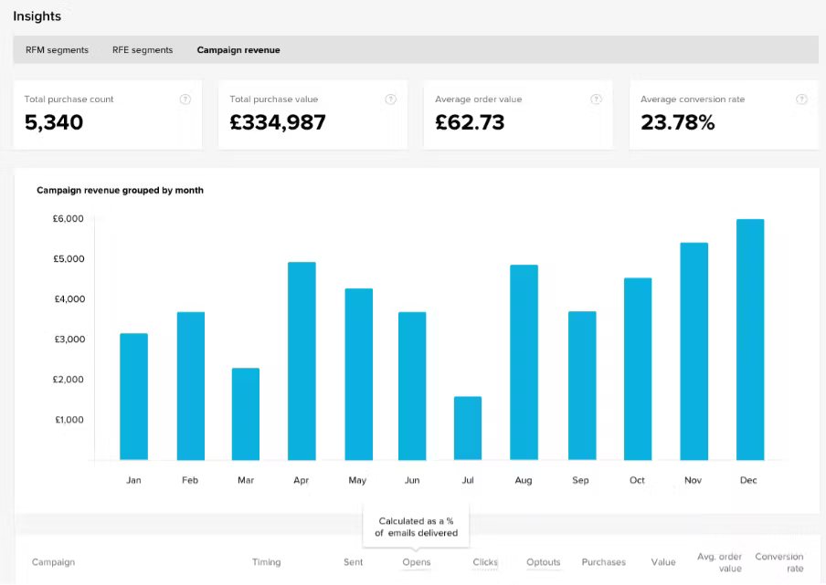
Task: Click help icon on Total purchase value card
Action: (x=391, y=99)
